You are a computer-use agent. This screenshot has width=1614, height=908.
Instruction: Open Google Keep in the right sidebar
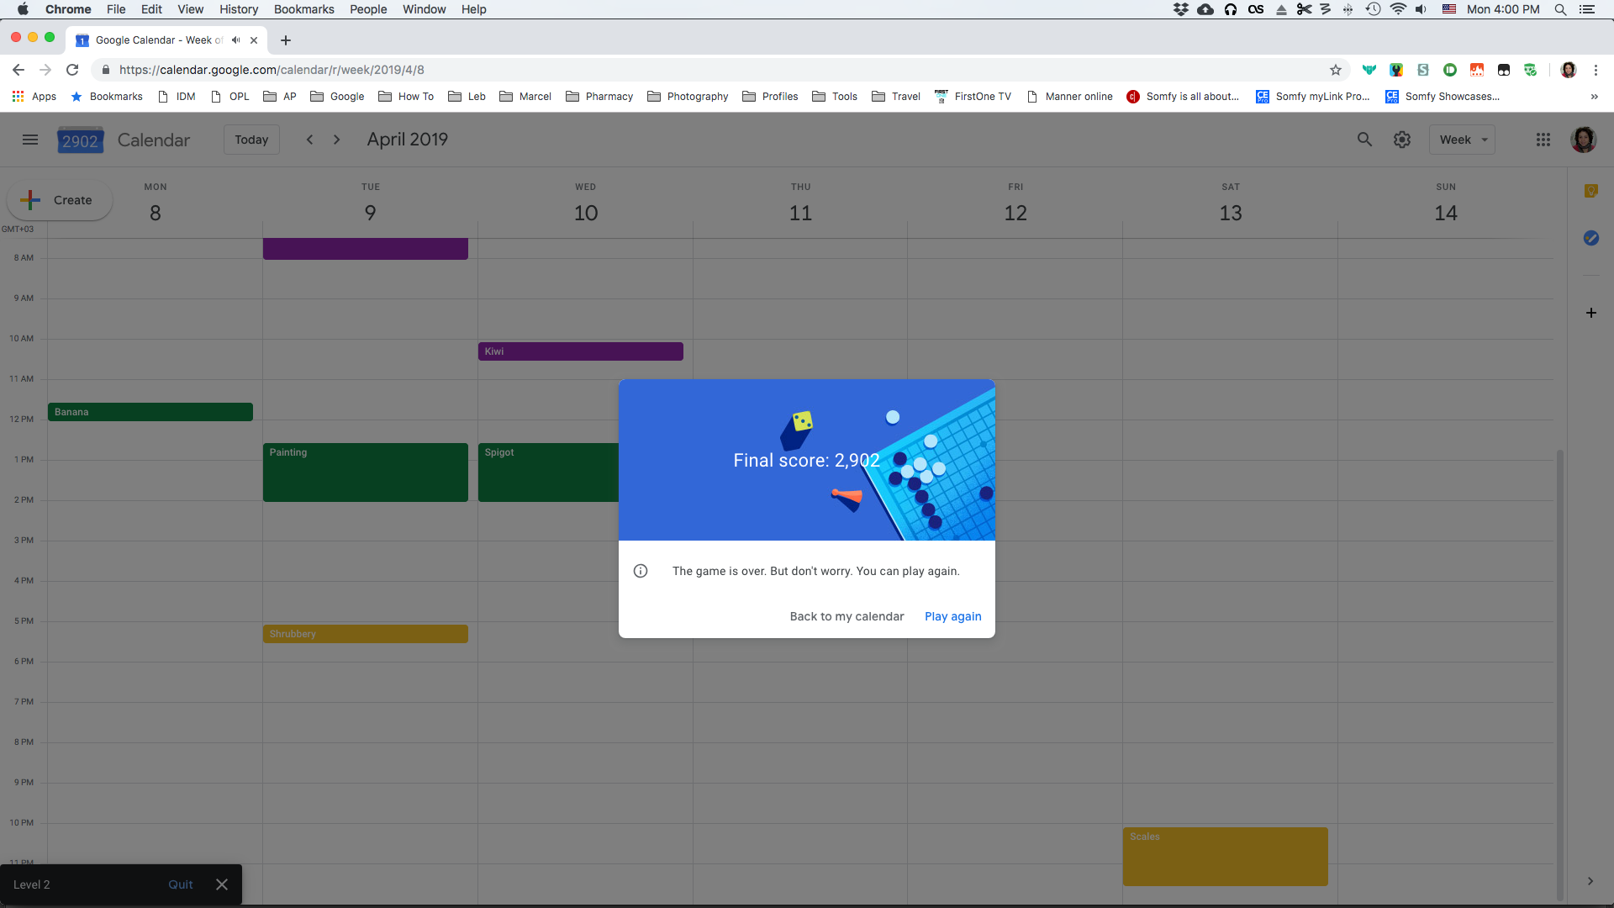point(1591,191)
